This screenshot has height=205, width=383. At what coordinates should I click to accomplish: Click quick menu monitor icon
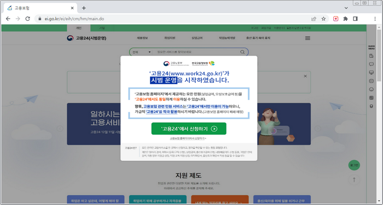pos(372,73)
